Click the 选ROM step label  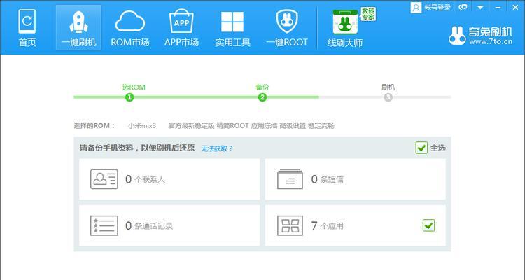click(134, 87)
